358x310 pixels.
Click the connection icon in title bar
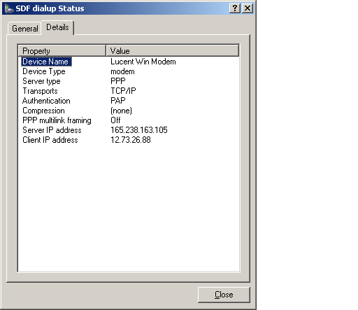click(9, 8)
